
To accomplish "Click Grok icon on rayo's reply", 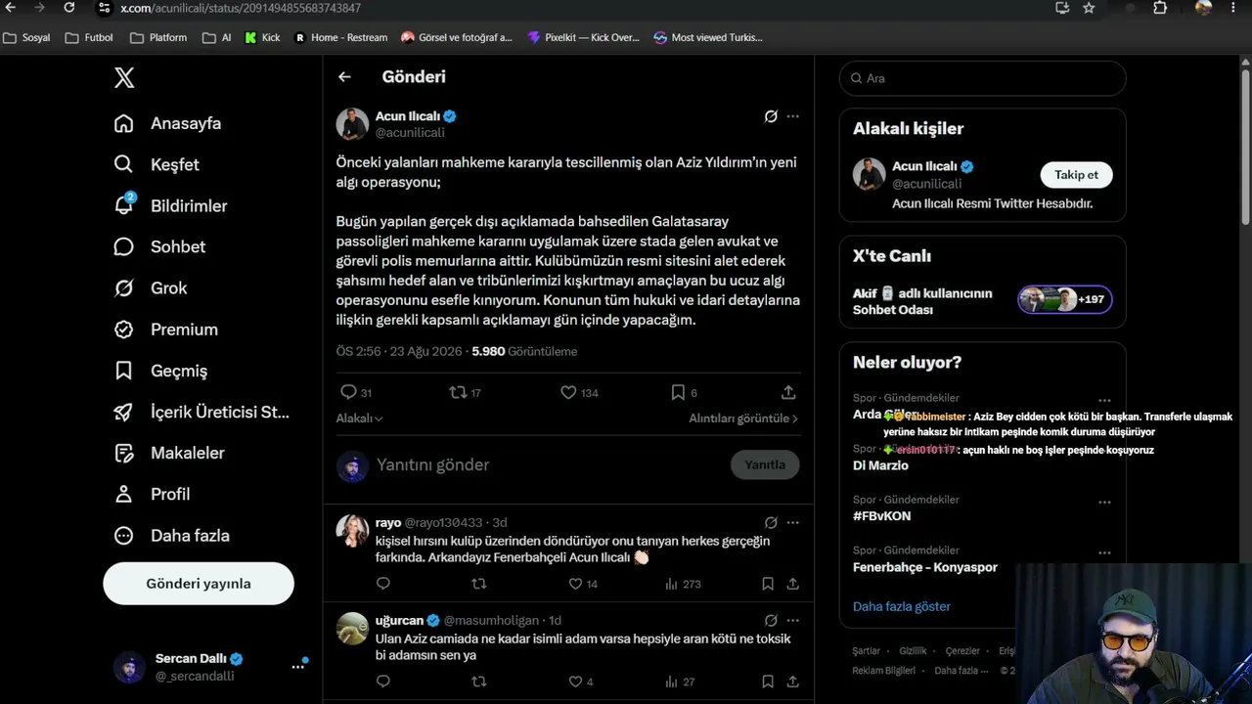I will coord(771,523).
